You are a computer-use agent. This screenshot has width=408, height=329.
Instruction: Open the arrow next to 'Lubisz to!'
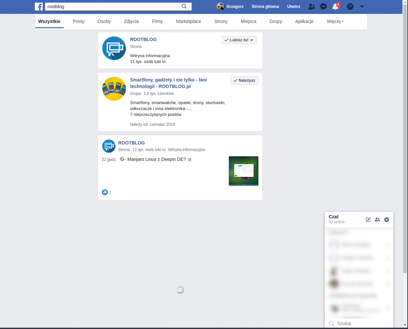(x=252, y=40)
